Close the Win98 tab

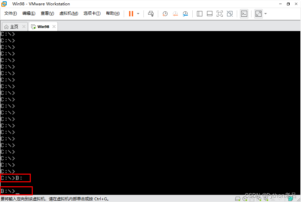54,26
